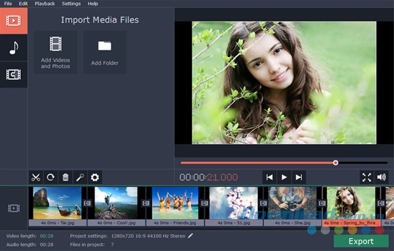
Task: Delete the selected clip with trash icon
Action: point(65,177)
